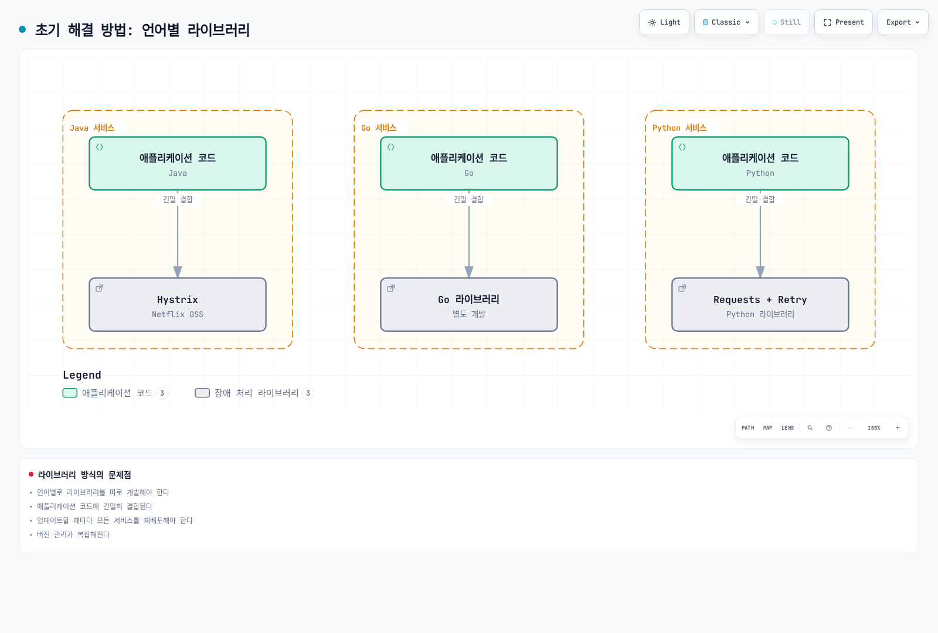Screen dimensions: 938x633
Task: Click code icon in Java application node
Action: 100,147
